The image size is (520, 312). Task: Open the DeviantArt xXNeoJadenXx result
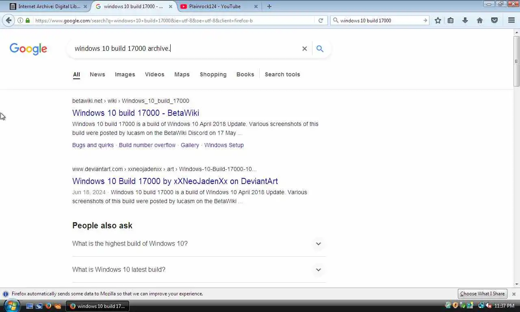(x=175, y=181)
